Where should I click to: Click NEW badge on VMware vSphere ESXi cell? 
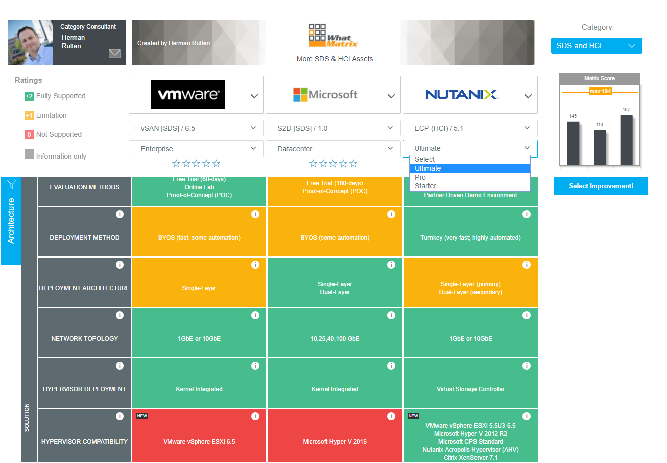click(x=142, y=416)
